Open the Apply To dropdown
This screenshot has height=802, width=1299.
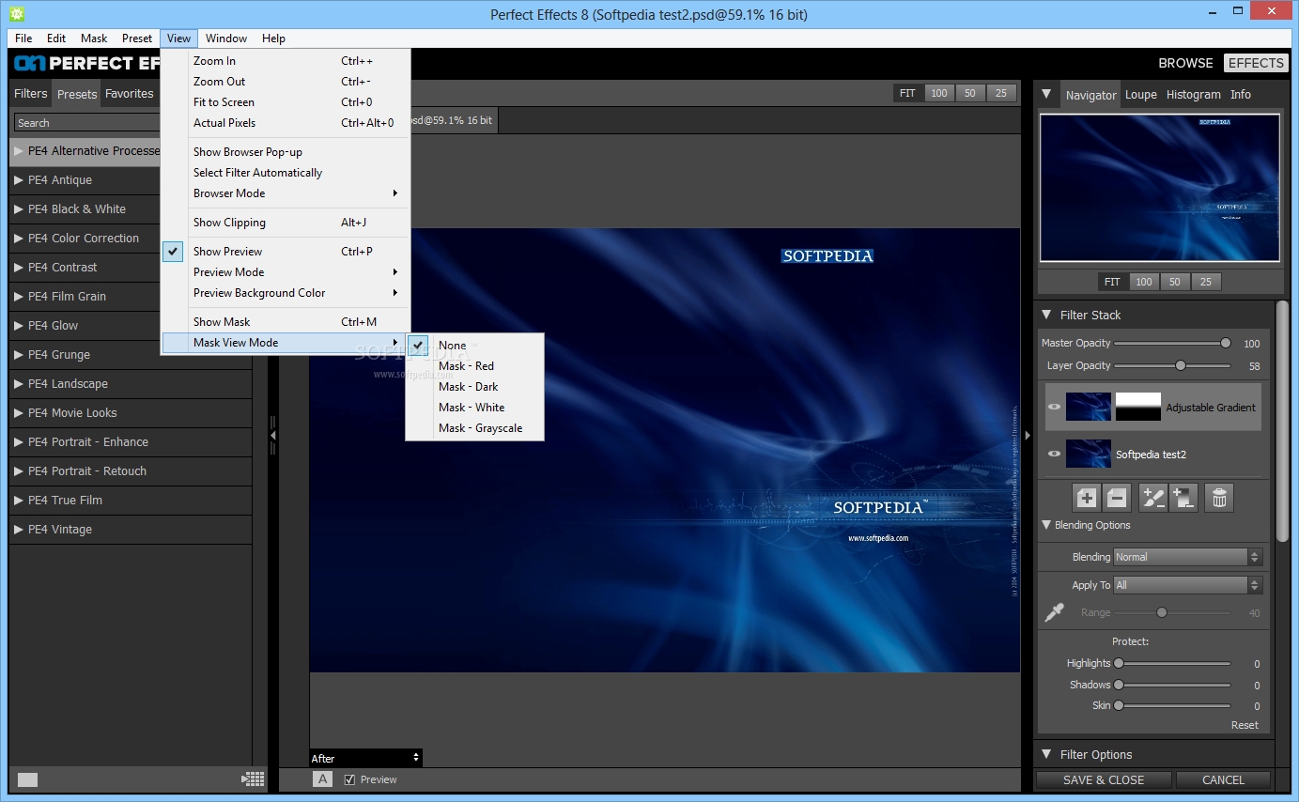pos(1188,585)
